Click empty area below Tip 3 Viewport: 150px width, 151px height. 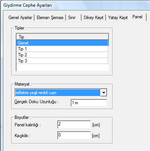pos(62,67)
